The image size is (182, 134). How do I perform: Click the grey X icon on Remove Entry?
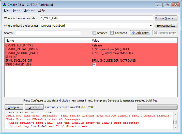pos(156,33)
